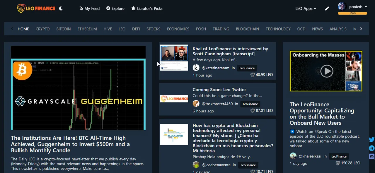Image resolution: width=375 pixels, height=173 pixels.
Task: Click the 40.93 LEO reward icon
Action: tap(253, 75)
